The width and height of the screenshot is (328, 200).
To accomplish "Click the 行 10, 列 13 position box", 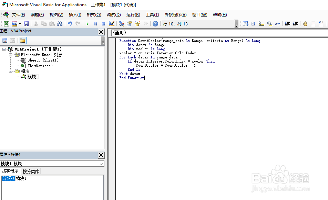I will coord(198,24).
